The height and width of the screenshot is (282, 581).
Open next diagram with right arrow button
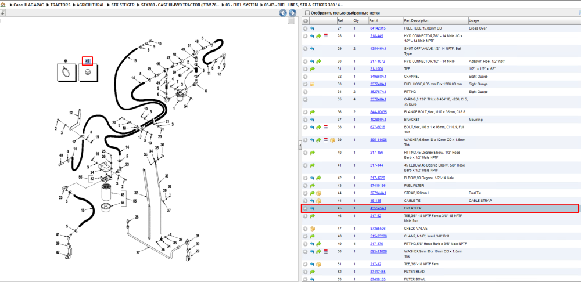(x=292, y=13)
